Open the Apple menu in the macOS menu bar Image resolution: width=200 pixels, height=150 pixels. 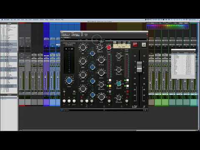point(2,20)
